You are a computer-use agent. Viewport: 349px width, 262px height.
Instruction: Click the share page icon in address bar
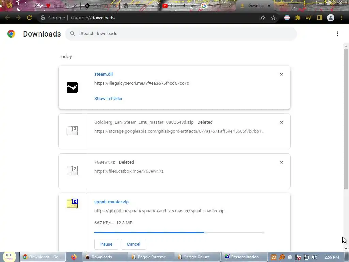click(262, 18)
